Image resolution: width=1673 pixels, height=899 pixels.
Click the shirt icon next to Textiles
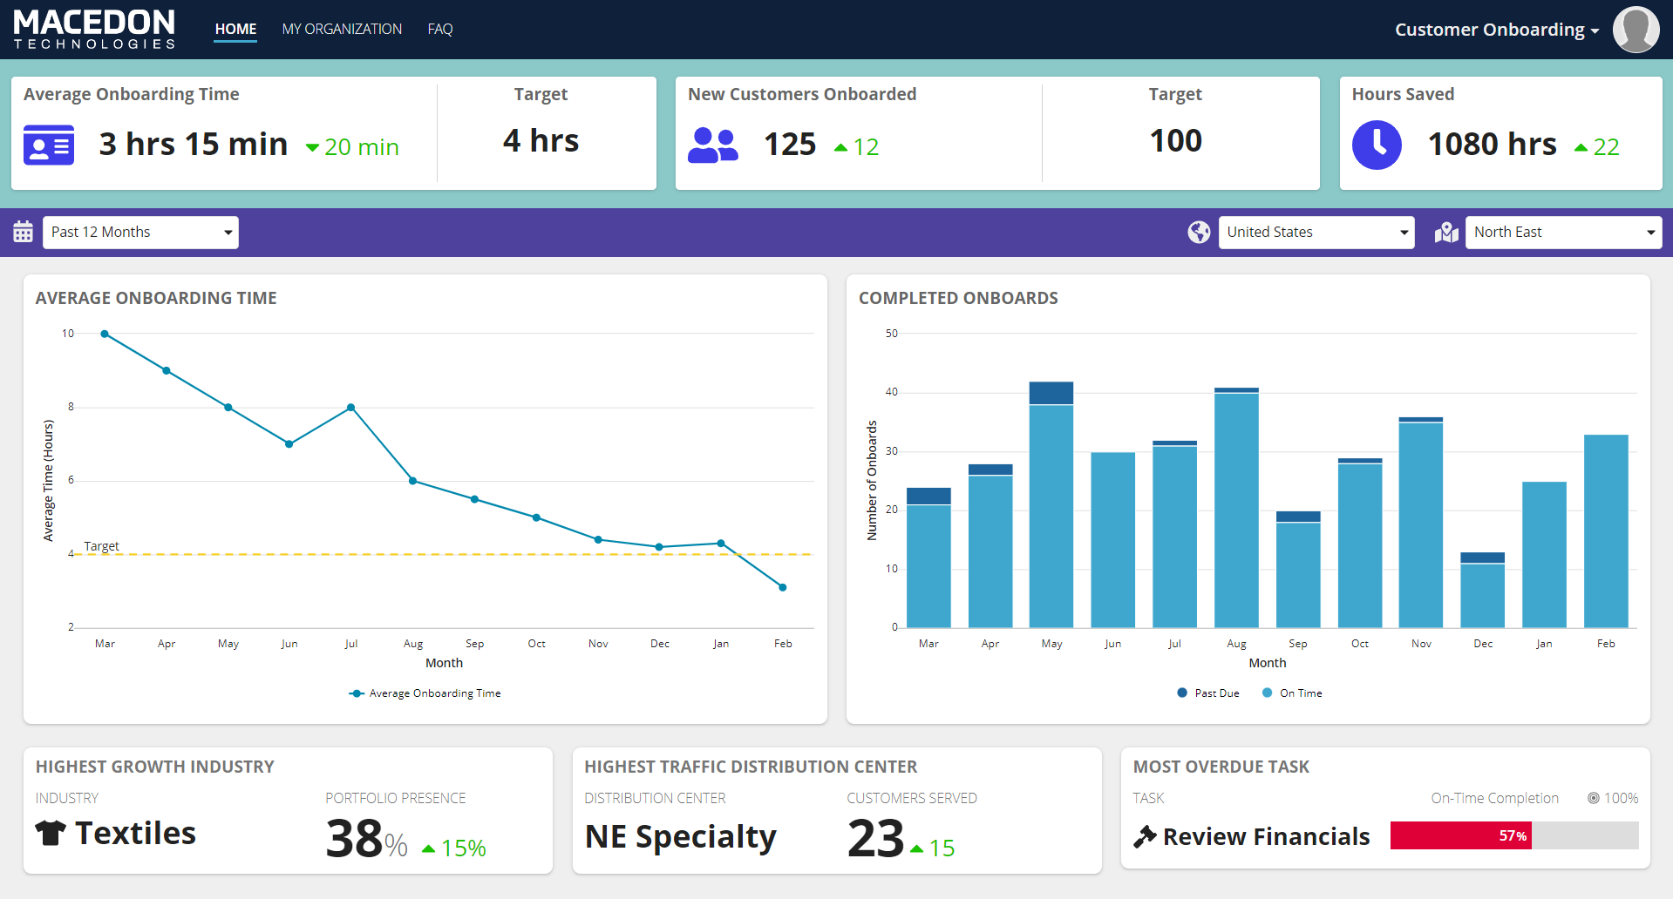pos(50,834)
